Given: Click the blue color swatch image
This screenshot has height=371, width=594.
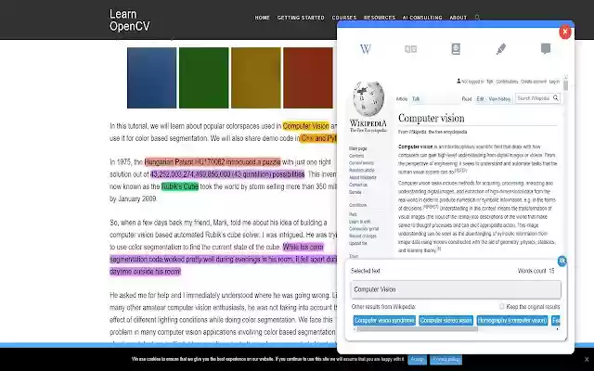Looking at the screenshot, I should click(151, 78).
